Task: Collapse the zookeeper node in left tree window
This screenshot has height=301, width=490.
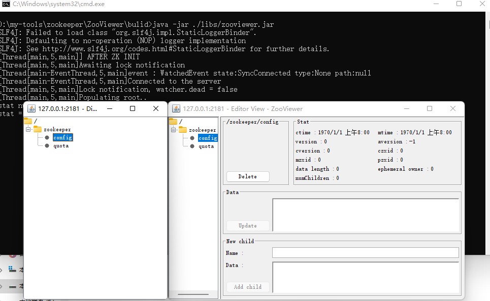Action: [28, 129]
